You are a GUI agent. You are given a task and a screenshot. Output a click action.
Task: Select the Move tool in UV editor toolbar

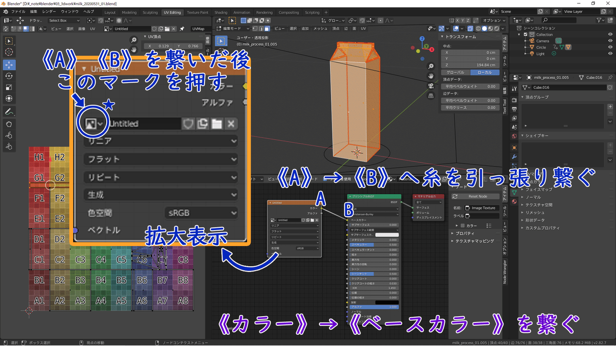coord(9,65)
